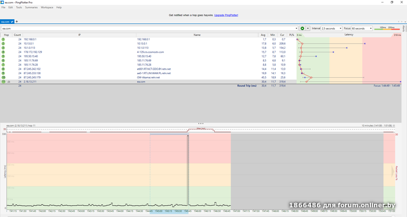Open the Alerts side panel
The width and height of the screenshot is (407, 217).
coord(404,32)
